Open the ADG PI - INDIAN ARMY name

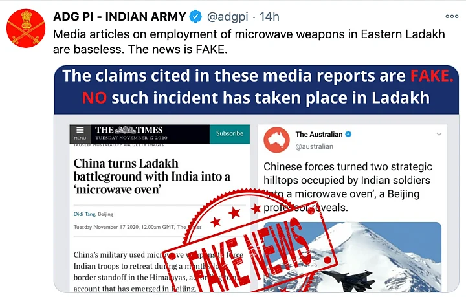point(120,17)
